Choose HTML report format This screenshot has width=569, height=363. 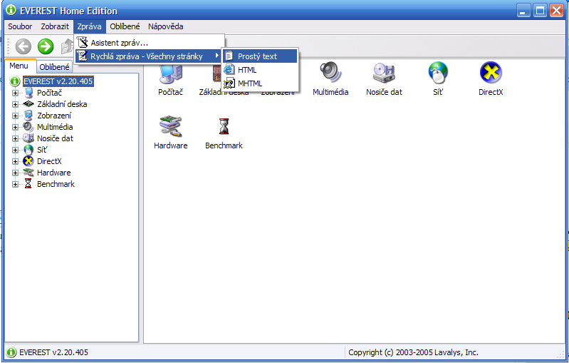[260, 70]
